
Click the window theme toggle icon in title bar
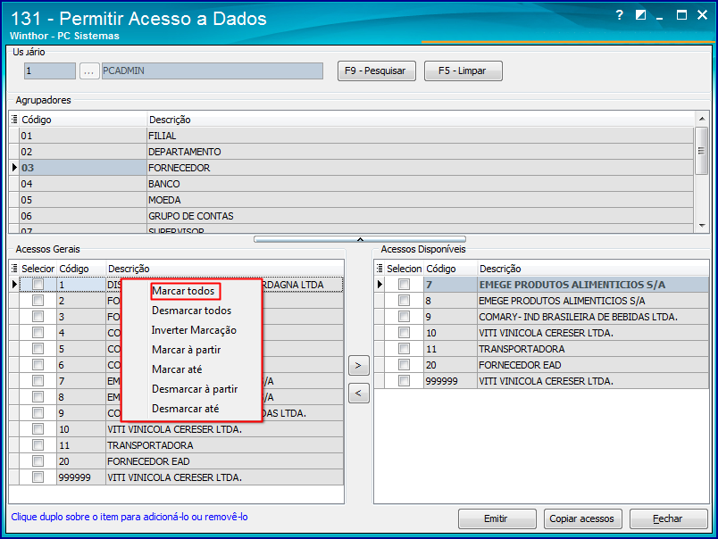tap(640, 15)
